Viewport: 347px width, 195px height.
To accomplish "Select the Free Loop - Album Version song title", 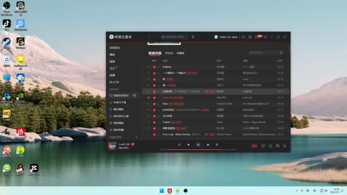I will [177, 134].
